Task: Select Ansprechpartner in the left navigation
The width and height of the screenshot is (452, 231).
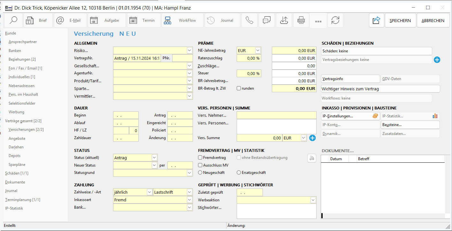Action: click(23, 42)
